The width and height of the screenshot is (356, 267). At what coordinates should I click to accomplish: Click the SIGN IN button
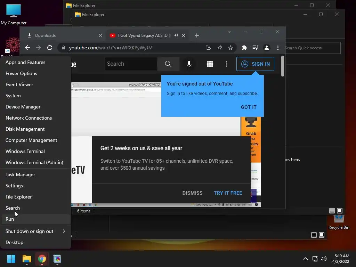coord(255,64)
